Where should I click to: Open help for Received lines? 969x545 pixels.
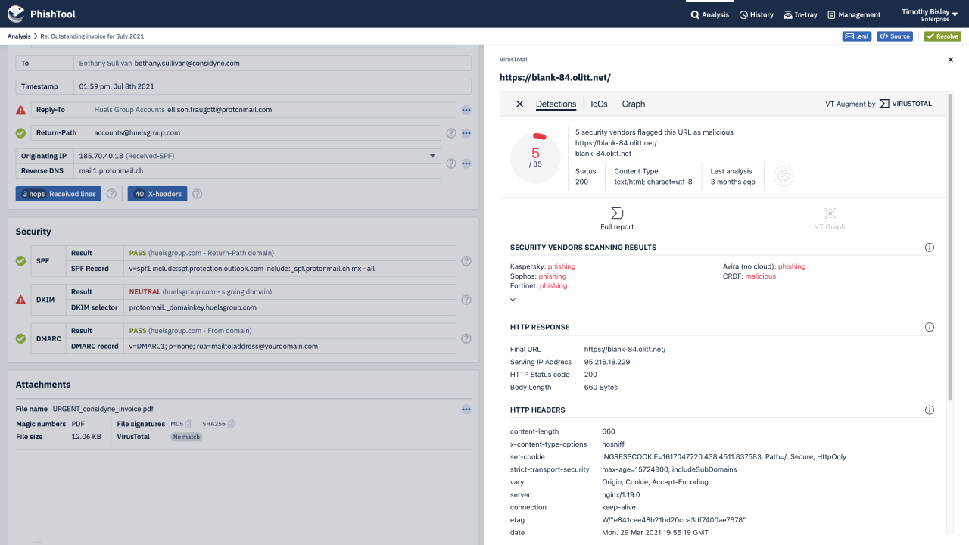tap(111, 194)
